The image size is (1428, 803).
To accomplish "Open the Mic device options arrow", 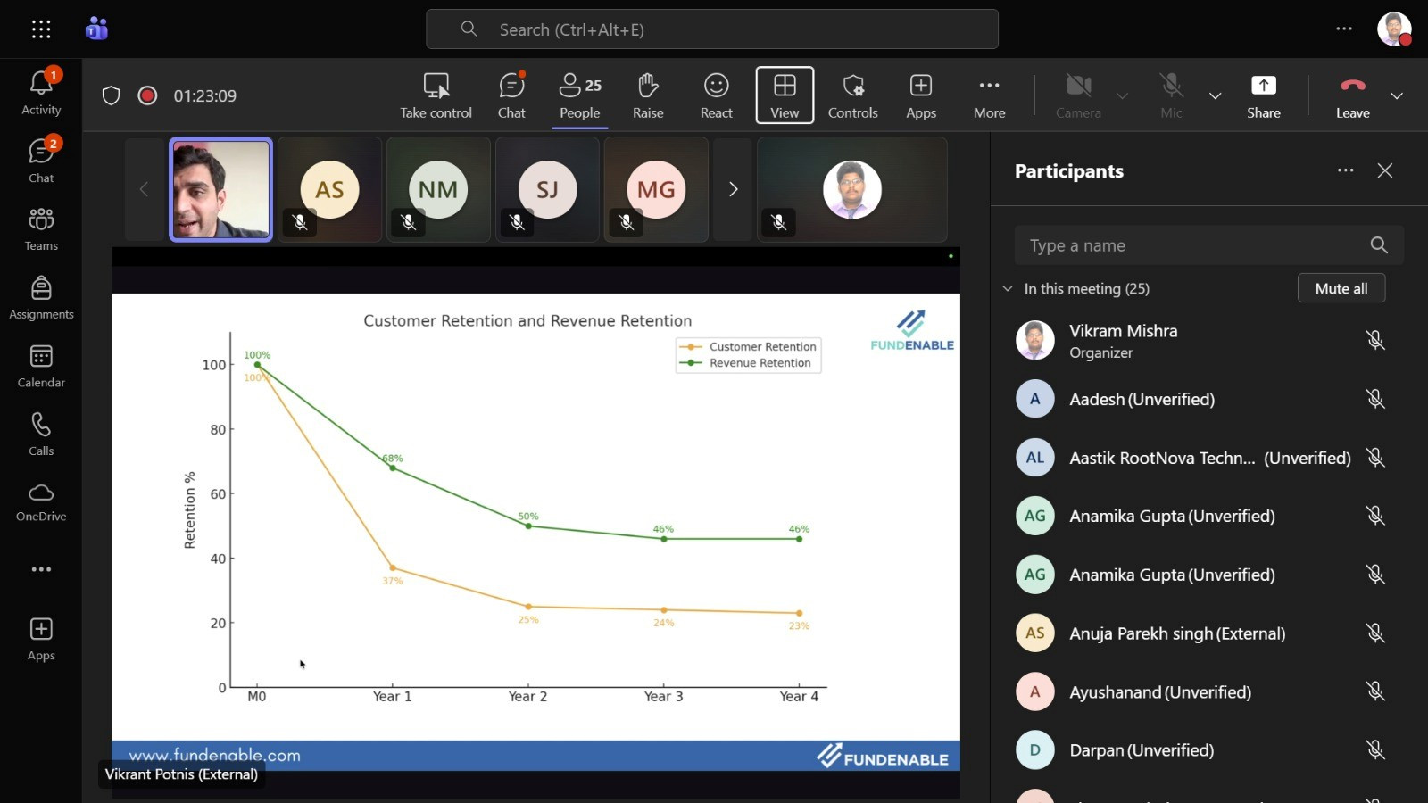I will (x=1215, y=95).
